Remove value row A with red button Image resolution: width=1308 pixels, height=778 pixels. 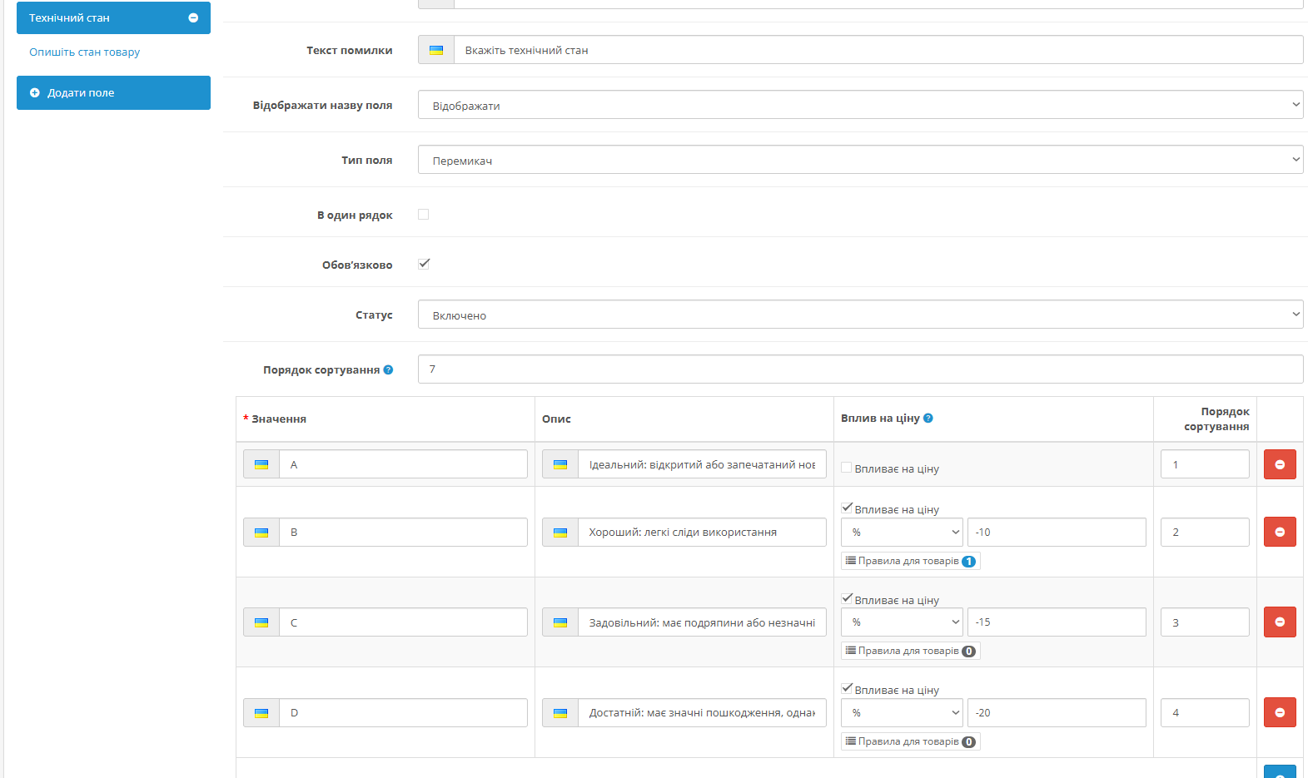[x=1280, y=464]
